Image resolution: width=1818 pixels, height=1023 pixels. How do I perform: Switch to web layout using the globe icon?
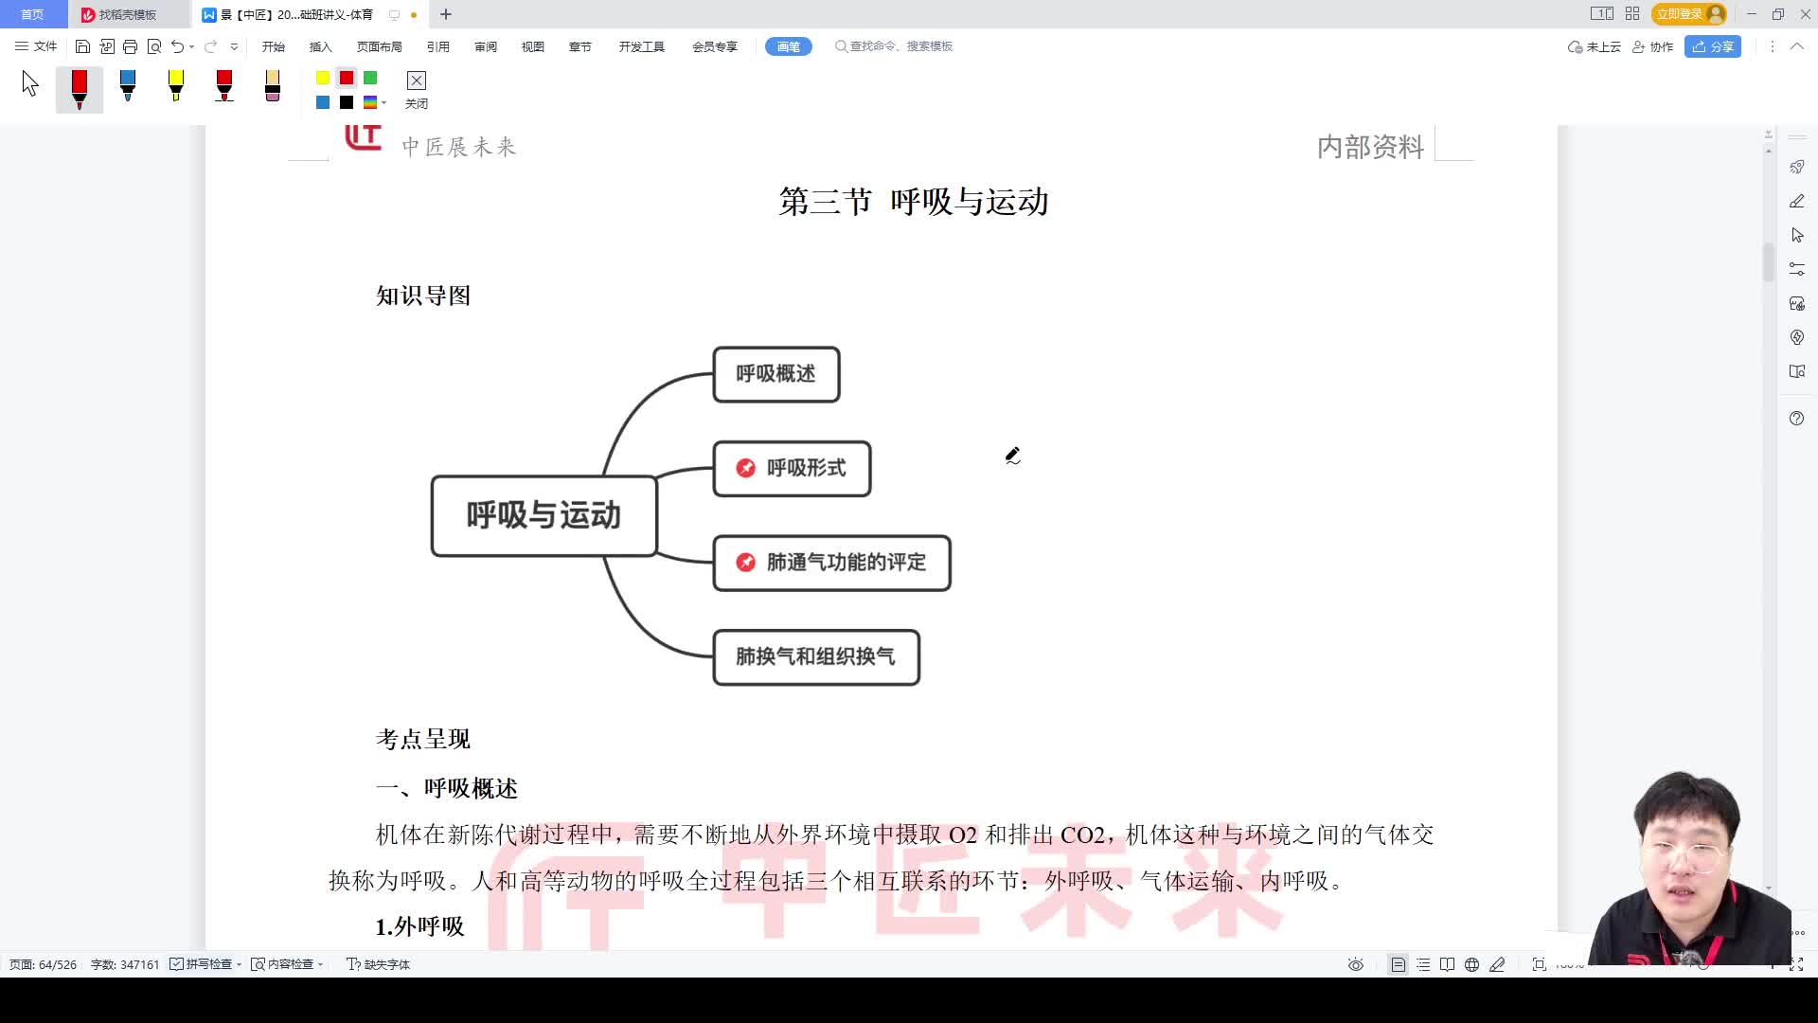click(1470, 963)
